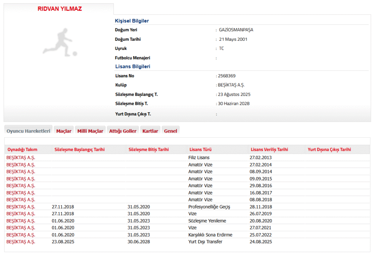Open BEŞİKTAŞ A.Ş. link in Profesyonelliğe Geçiş row
The image size is (373, 256).
coord(21,207)
